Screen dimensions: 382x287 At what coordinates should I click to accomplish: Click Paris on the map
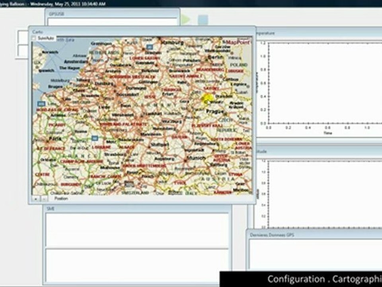click(x=55, y=139)
